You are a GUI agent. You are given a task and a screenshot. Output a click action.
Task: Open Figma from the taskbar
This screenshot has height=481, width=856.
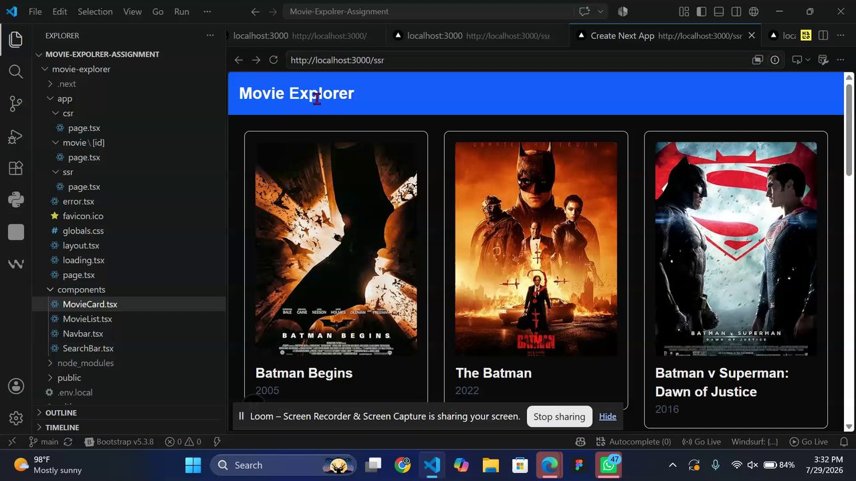pyautogui.click(x=579, y=465)
